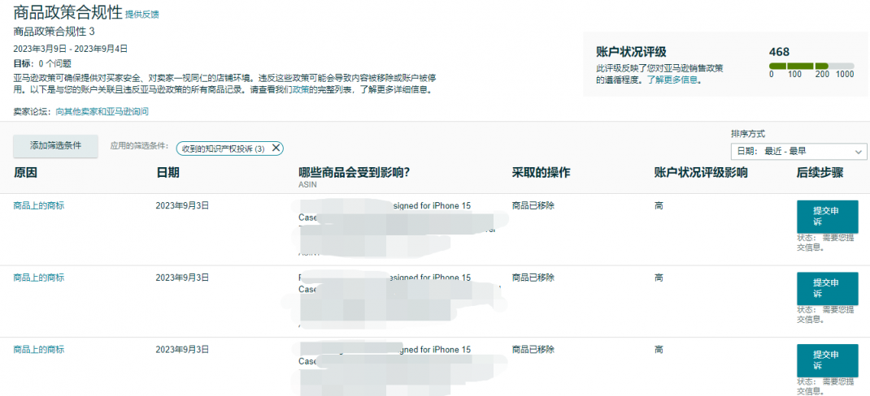The image size is (870, 396).
Task: Click the 商品政策合规性 3 subtitle
Action: [54, 31]
